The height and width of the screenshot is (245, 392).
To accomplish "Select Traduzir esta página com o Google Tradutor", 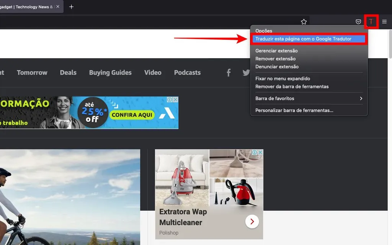I will coord(309,39).
